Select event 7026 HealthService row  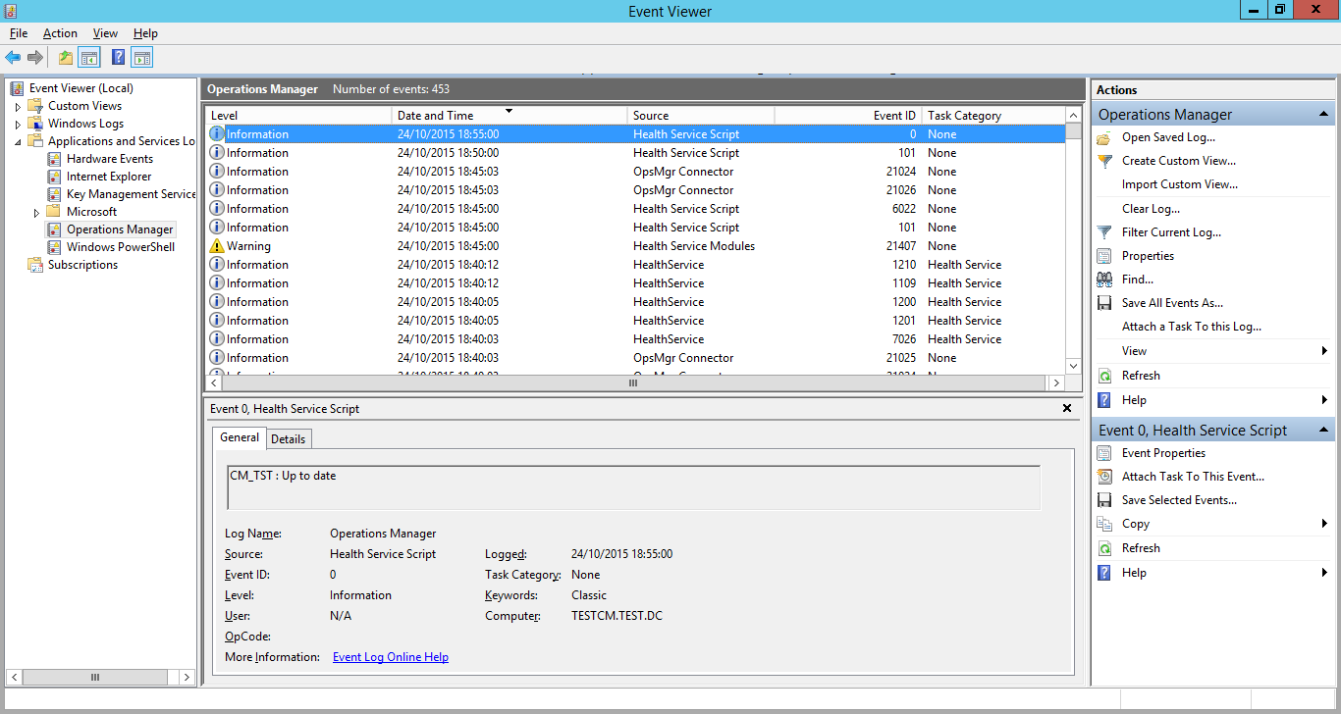(x=635, y=339)
